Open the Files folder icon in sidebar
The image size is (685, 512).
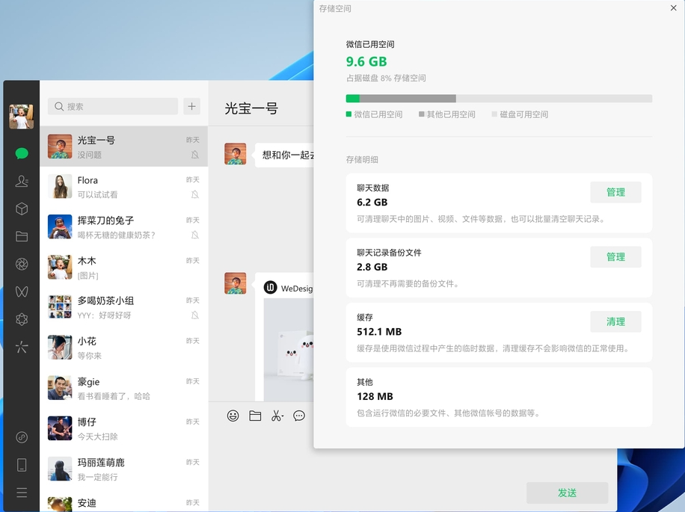[22, 236]
